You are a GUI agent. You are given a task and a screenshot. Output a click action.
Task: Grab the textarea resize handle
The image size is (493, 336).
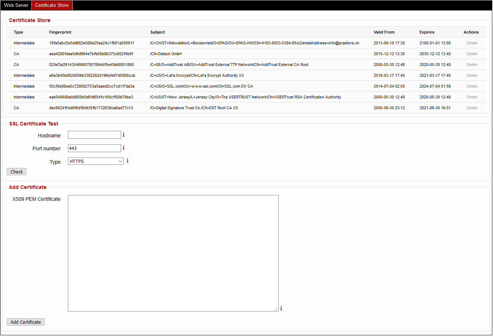tap(276, 309)
